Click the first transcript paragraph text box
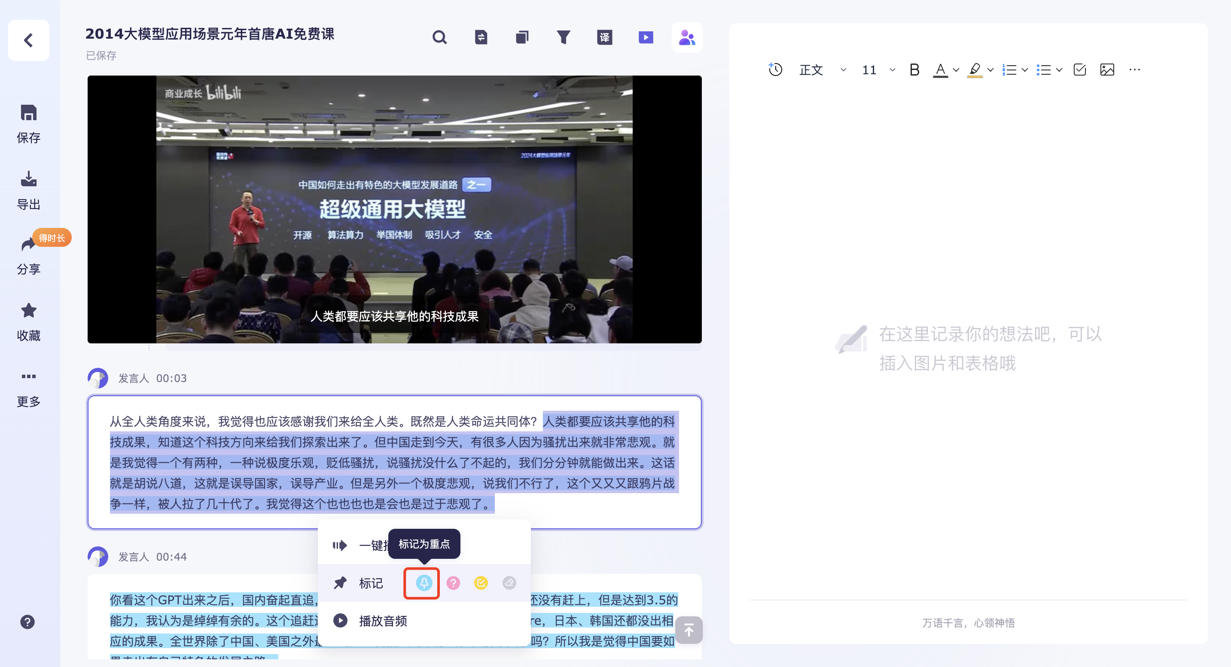Image resolution: width=1231 pixels, height=667 pixels. click(x=394, y=462)
